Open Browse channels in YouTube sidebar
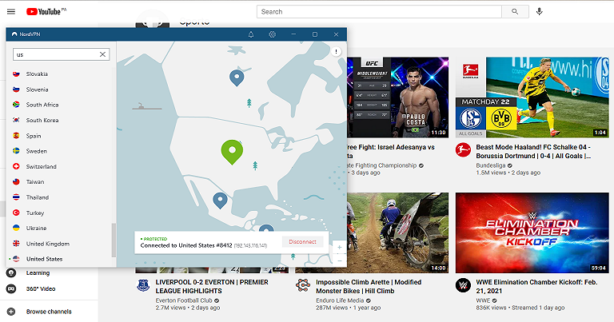 coord(49,312)
